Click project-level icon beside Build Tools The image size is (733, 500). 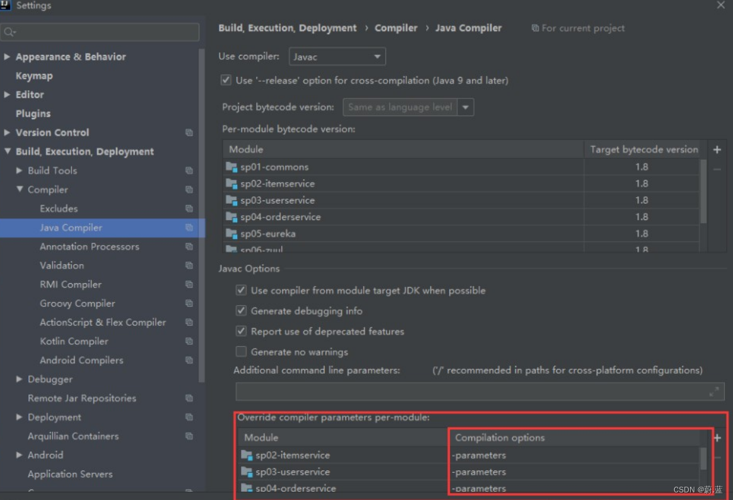189,171
